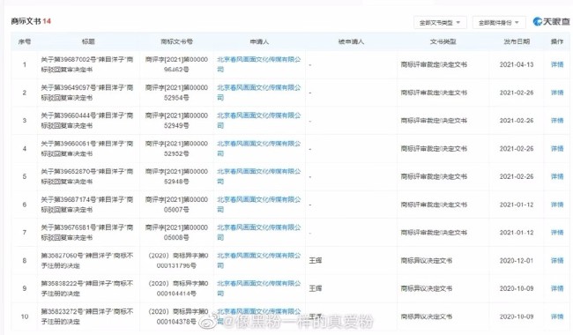Open 详情 for the 2020-12-01 objection decision
This screenshot has height=335, width=573.
[557, 260]
